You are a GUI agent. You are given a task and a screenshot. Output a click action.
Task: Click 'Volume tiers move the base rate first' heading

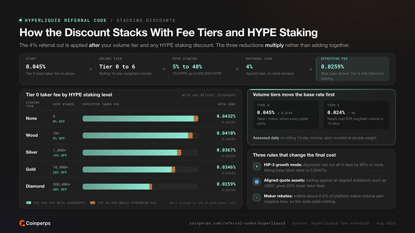tap(294, 94)
